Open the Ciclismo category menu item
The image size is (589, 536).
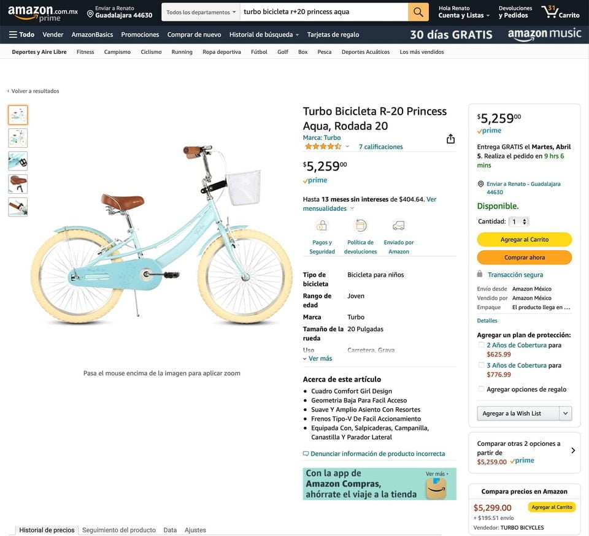click(151, 52)
